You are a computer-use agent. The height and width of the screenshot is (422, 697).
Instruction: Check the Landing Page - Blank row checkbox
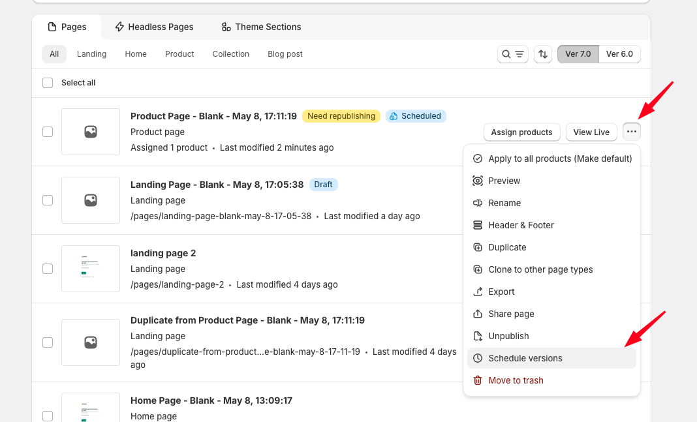point(48,200)
